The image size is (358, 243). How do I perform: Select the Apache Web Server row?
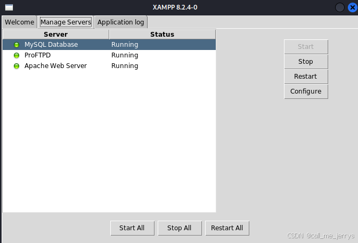(109, 66)
